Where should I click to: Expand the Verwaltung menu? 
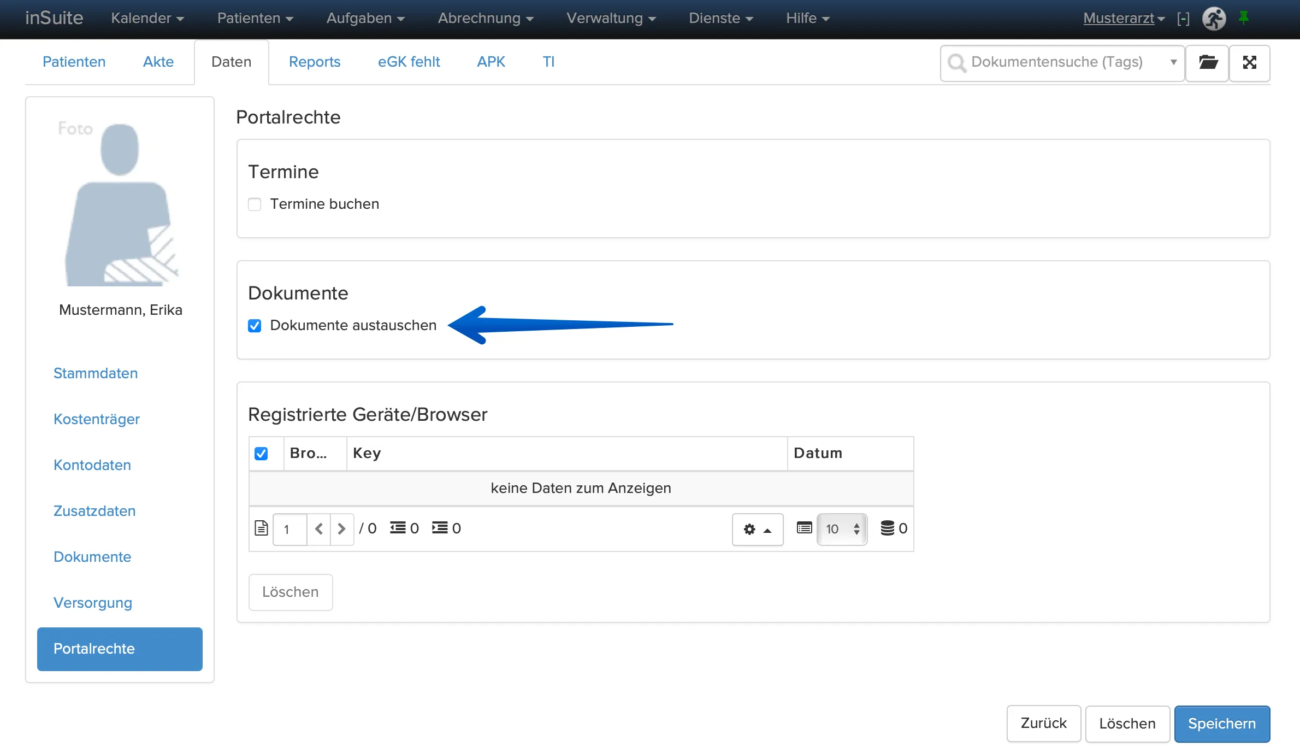pos(611,18)
